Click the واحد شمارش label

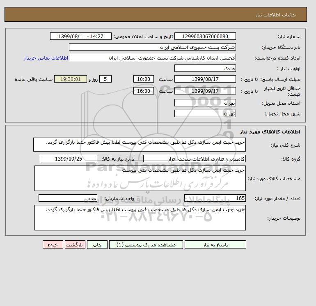(x=119, y=198)
